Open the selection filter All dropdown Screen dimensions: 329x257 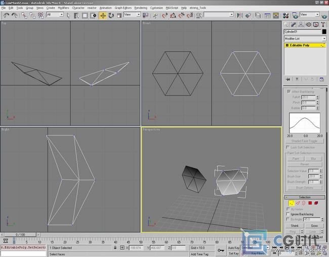click(55, 15)
